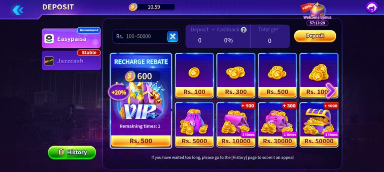Select the Rs. 100 coin package
The image size is (384, 172).
coord(194,76)
